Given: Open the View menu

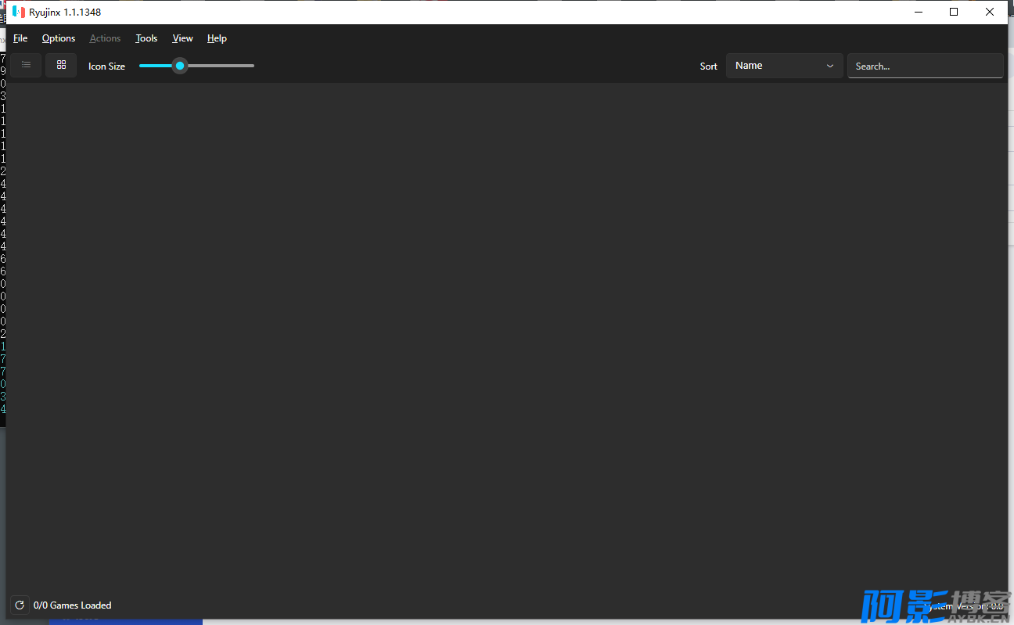Looking at the screenshot, I should pos(182,38).
